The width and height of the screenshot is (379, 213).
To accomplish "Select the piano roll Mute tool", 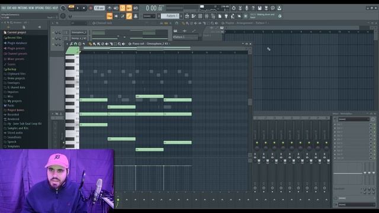I will pos(107,44).
